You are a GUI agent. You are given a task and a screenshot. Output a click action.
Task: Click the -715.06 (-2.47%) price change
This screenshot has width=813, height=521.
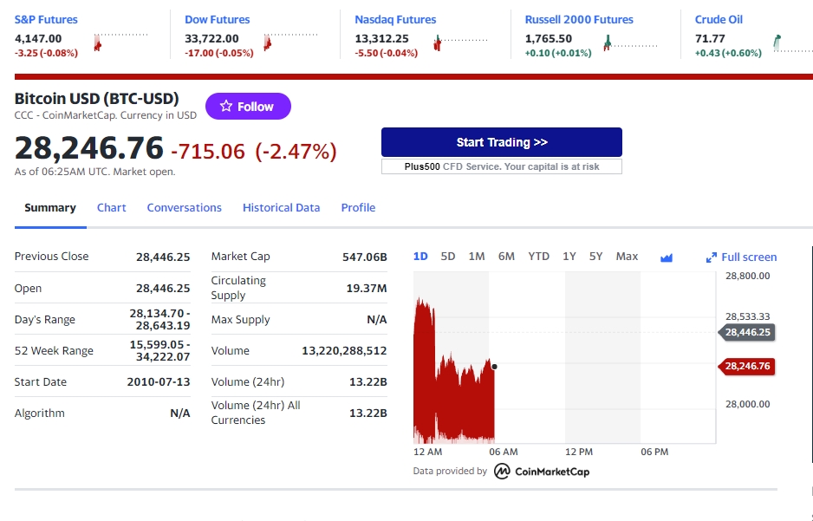coord(254,152)
